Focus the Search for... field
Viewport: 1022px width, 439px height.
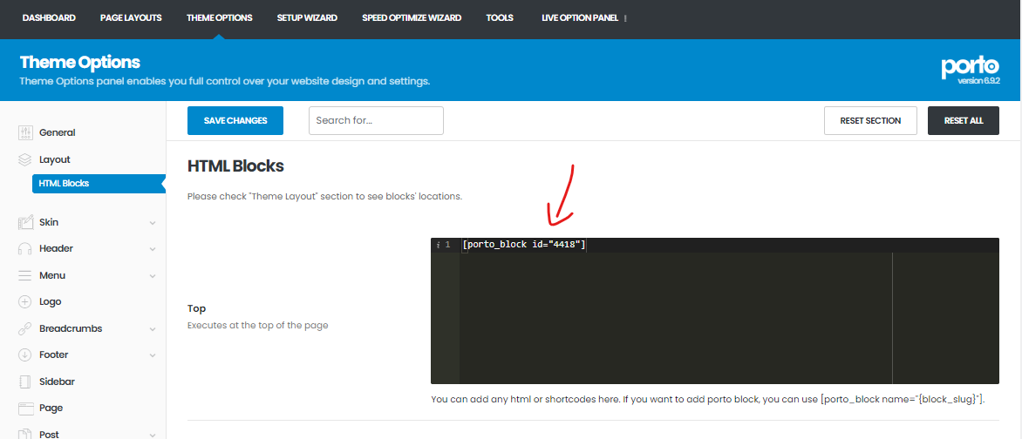(x=376, y=120)
